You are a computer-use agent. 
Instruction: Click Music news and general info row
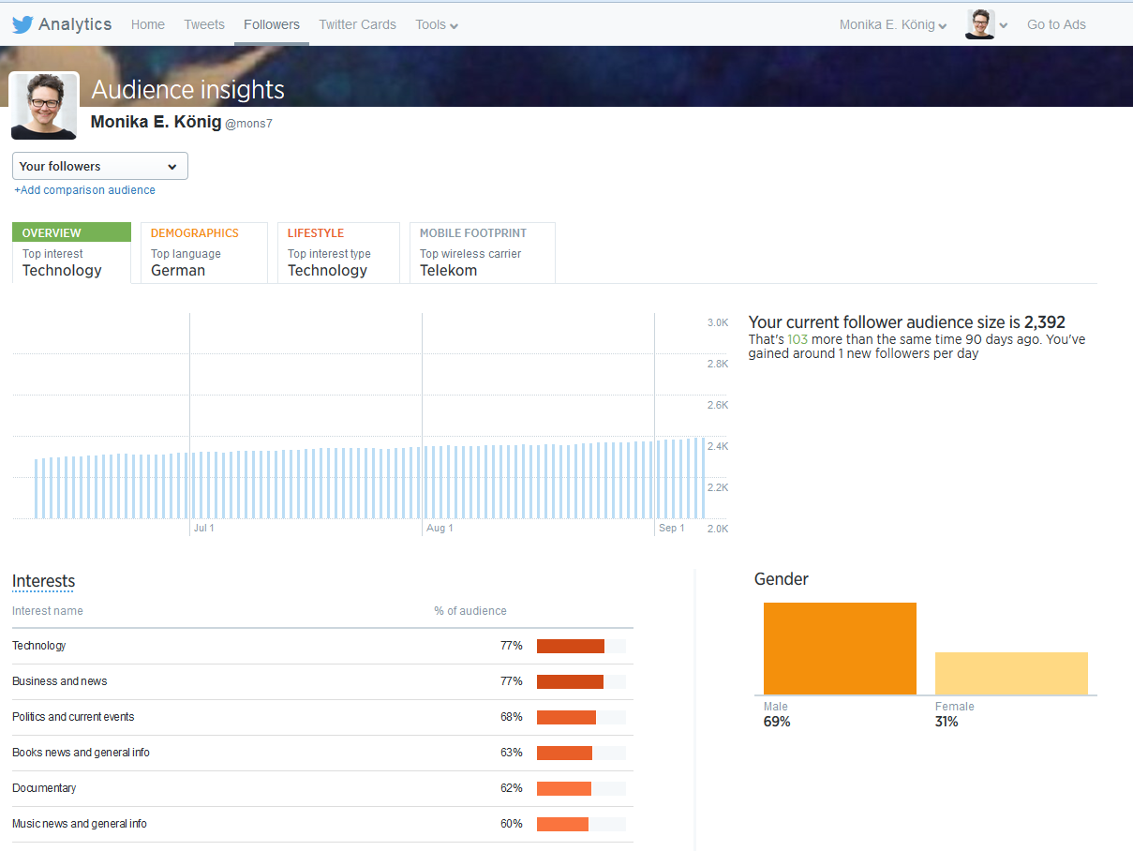click(x=322, y=824)
